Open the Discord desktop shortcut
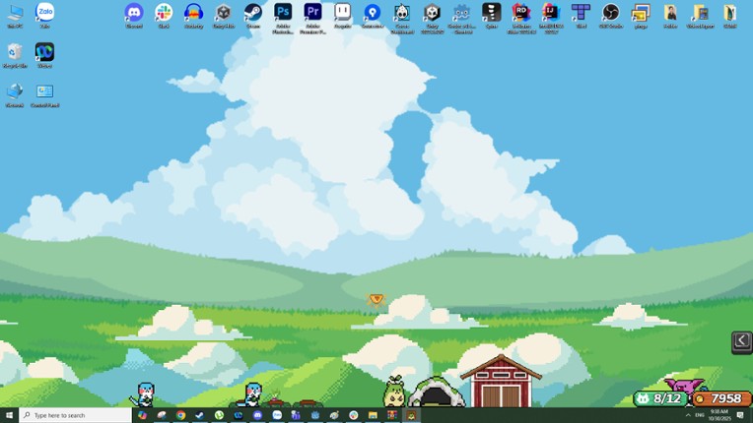The height and width of the screenshot is (423, 753). [x=134, y=16]
